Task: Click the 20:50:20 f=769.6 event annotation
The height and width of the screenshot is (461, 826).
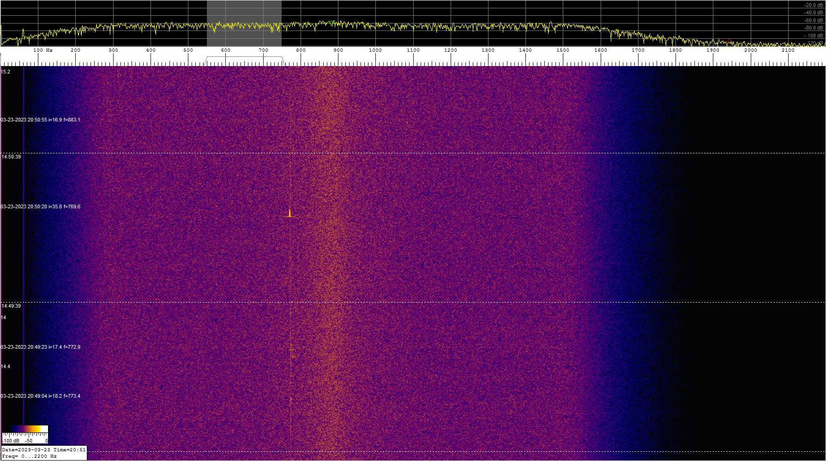Action: [41, 207]
